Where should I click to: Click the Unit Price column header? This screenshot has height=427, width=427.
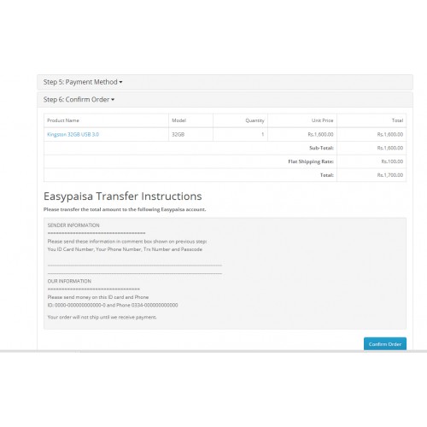322,120
